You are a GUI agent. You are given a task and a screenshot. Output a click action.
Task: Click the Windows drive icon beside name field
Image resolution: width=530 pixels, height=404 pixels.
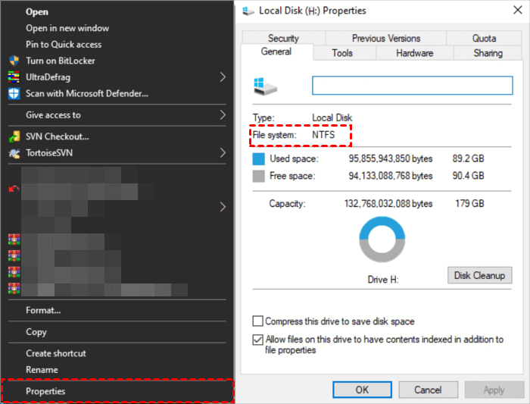(265, 86)
